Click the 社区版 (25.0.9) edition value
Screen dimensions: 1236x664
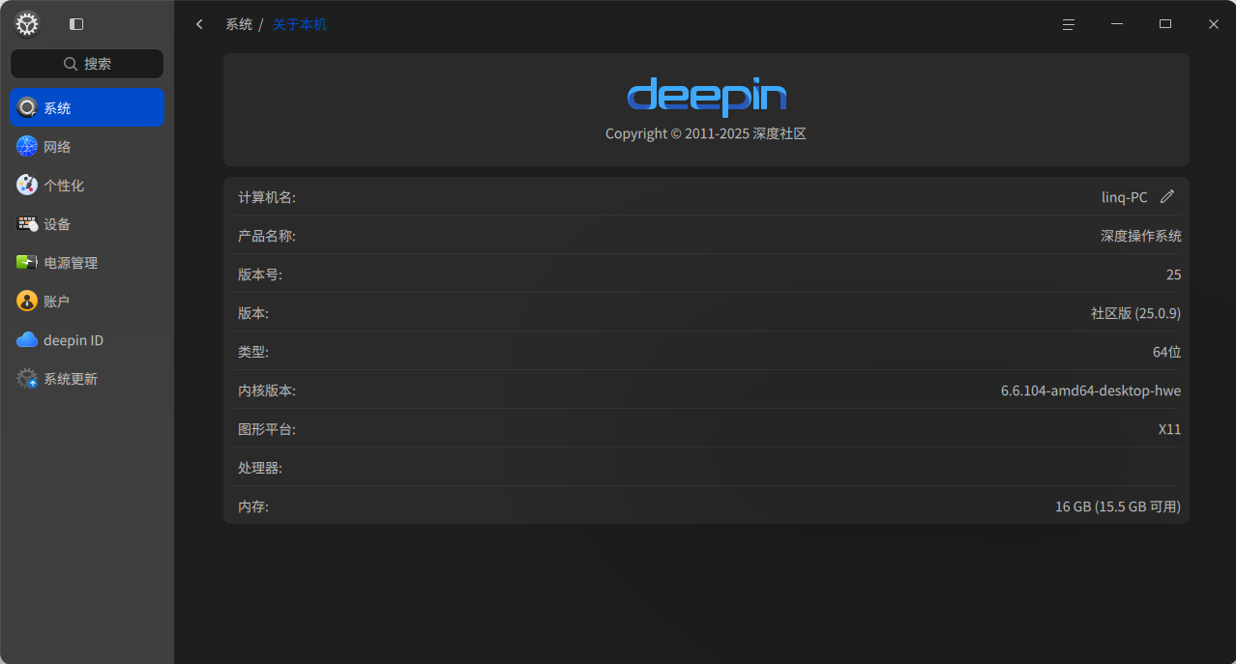pyautogui.click(x=1136, y=313)
